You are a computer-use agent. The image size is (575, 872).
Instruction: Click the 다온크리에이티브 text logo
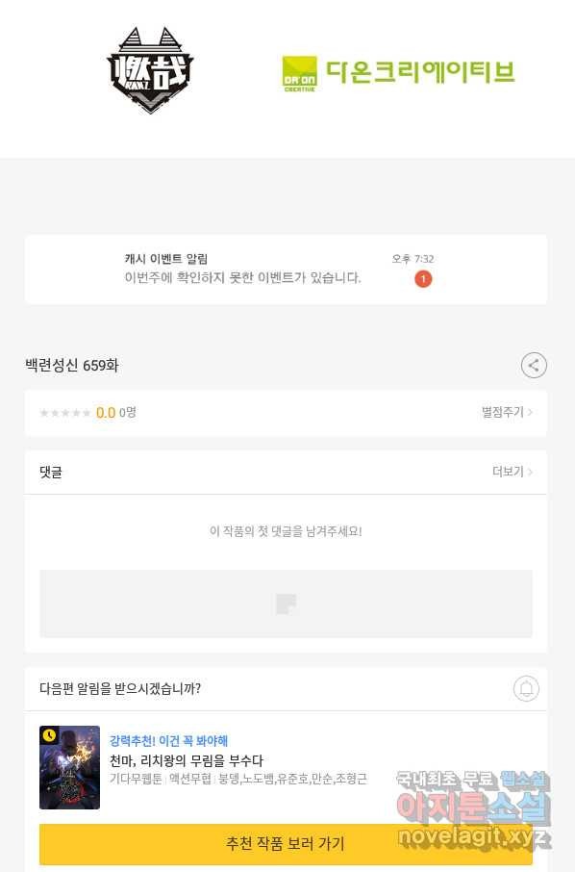tap(420, 72)
